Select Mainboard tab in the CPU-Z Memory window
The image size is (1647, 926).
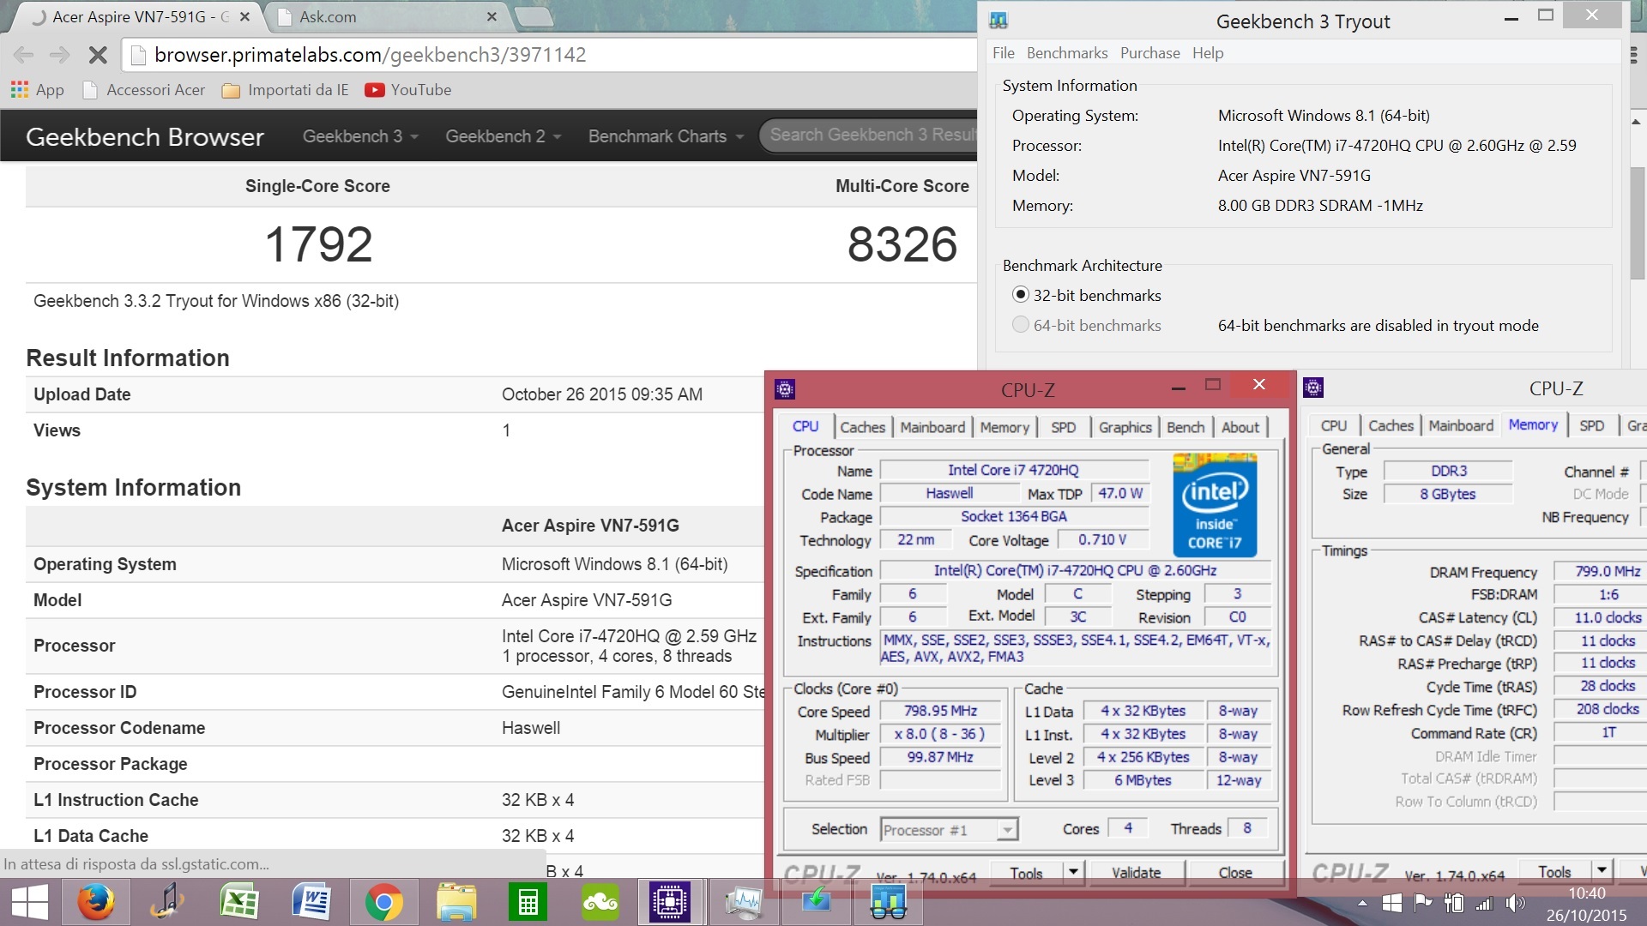coord(1461,425)
